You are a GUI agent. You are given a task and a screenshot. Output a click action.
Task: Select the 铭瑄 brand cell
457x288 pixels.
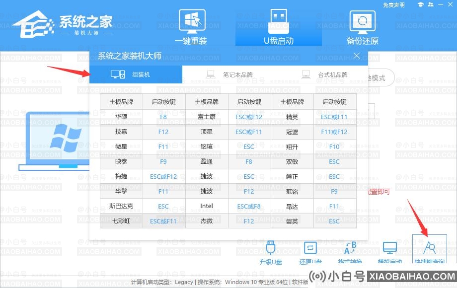click(x=207, y=147)
